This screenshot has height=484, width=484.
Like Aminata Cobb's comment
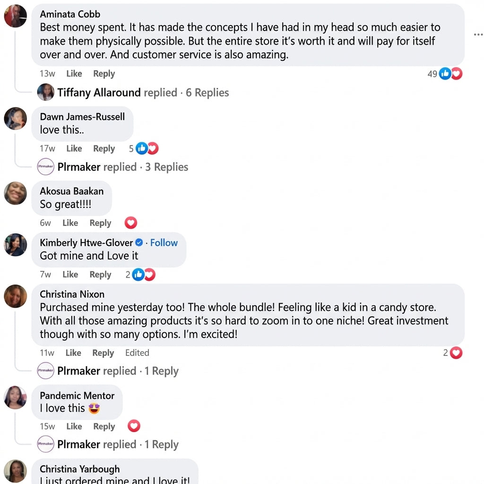74,74
